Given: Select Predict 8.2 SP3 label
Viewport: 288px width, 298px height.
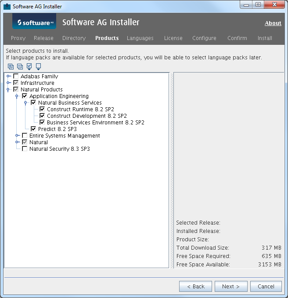Looking at the screenshot, I should click(58, 129).
